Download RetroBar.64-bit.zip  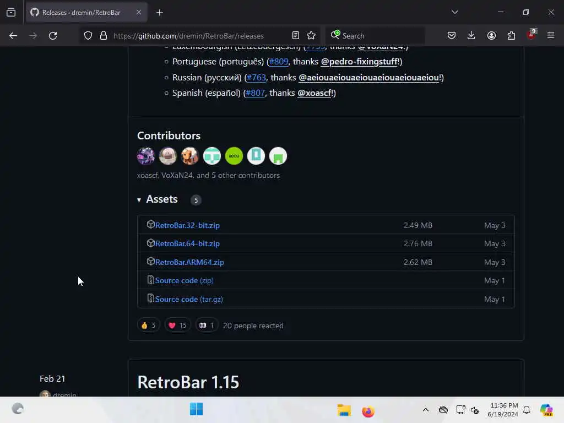(x=187, y=243)
